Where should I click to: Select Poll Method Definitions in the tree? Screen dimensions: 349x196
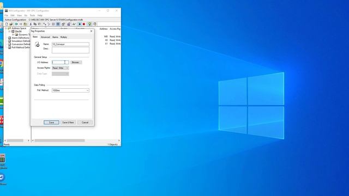[21, 47]
